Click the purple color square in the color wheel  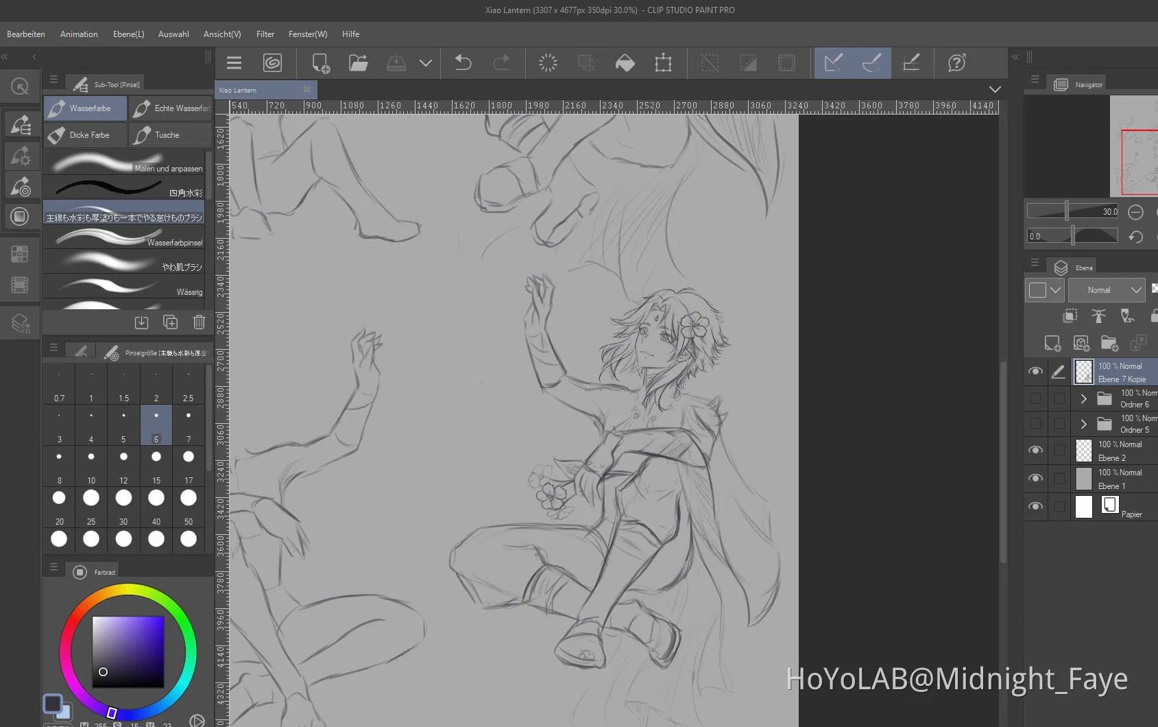tap(128, 651)
